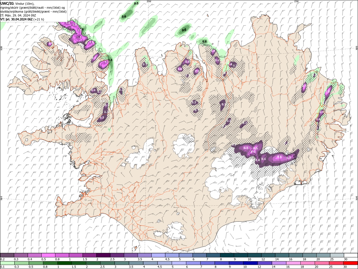Click the bright magenta 0.5–0.8 swatch, upper legend row
Screen dimensions: 358x269
48,255
